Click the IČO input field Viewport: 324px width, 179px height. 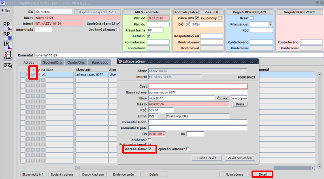click(54, 12)
